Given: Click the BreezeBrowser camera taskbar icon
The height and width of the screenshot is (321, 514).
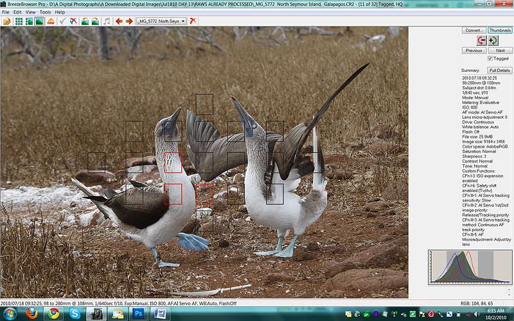Looking at the screenshot, I should [96, 314].
